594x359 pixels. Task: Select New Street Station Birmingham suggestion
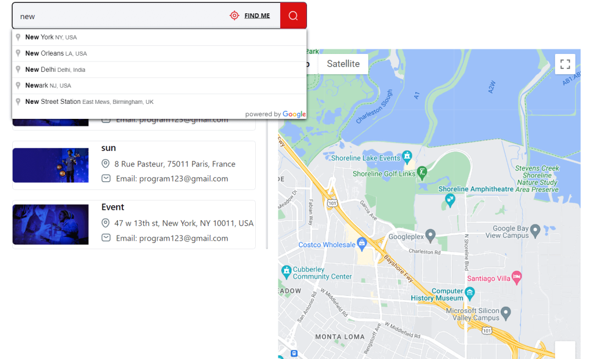[159, 102]
